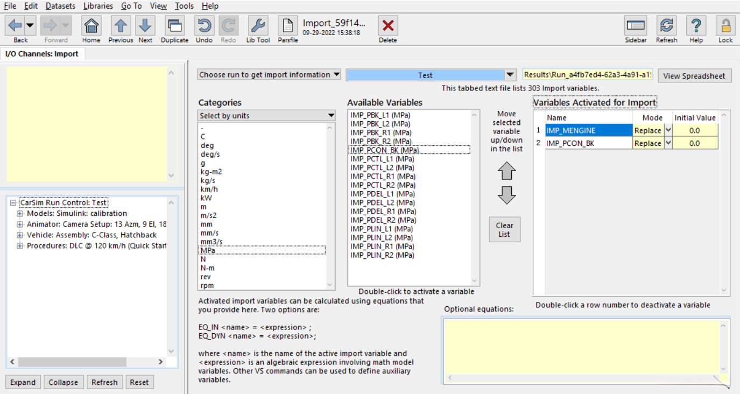
Task: Click the View Spreadsheet button
Action: pos(694,76)
